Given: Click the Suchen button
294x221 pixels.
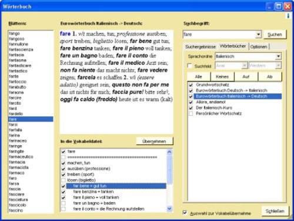Looking at the screenshot, I should [x=275, y=35].
